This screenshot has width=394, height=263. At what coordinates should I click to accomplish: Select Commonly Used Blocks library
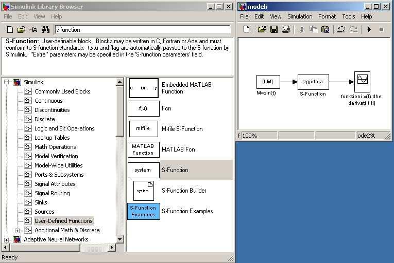click(62, 91)
